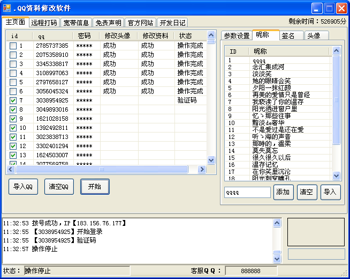The image size is (350, 279).
Task: Click the account table's scroll right arrow
Action: tap(202, 169)
